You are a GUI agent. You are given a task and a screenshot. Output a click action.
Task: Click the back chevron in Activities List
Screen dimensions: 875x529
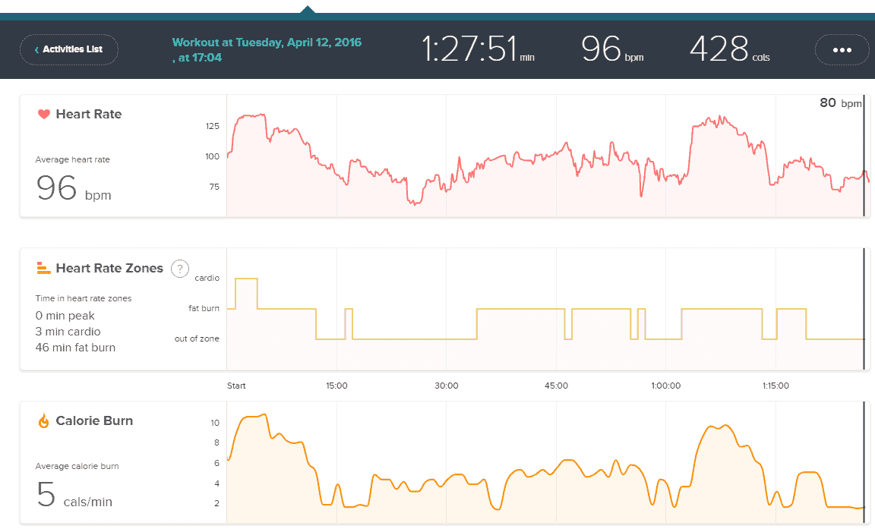(x=36, y=49)
